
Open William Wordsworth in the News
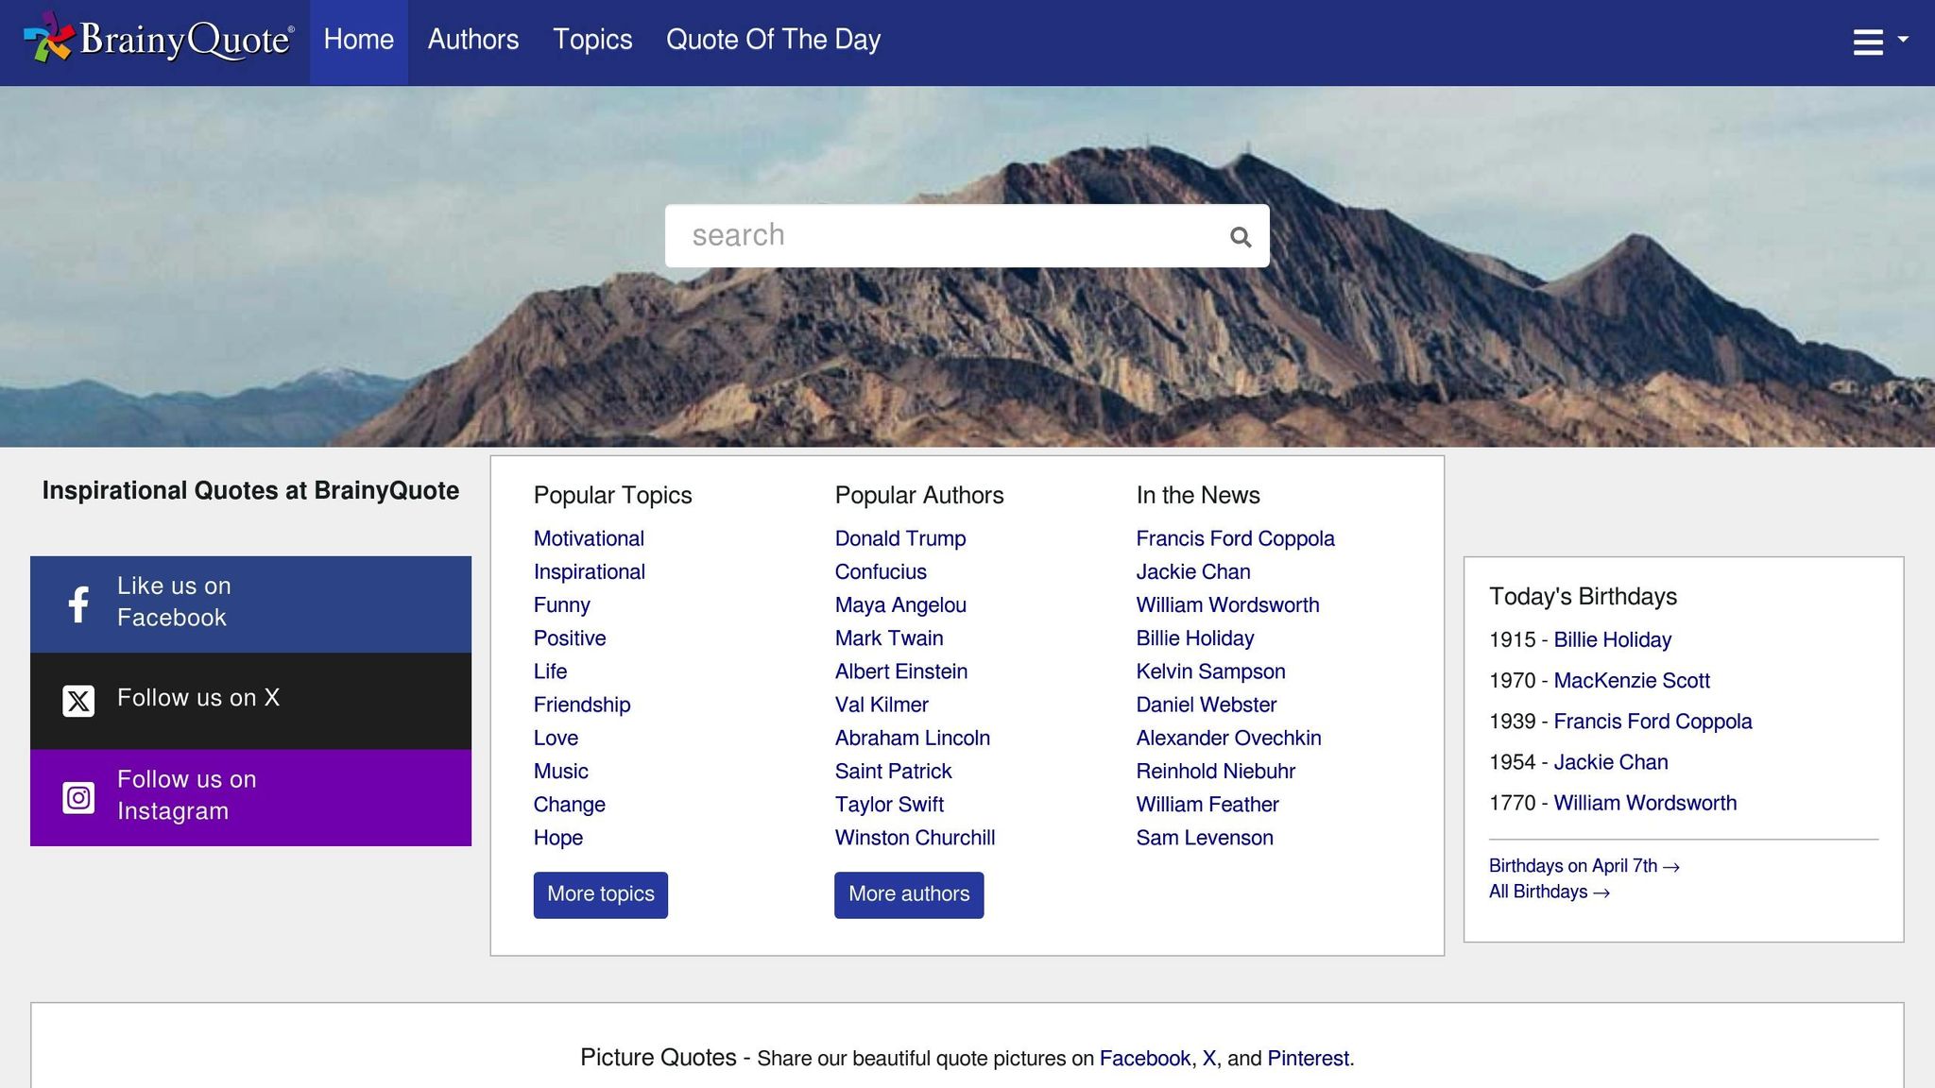[1227, 604]
